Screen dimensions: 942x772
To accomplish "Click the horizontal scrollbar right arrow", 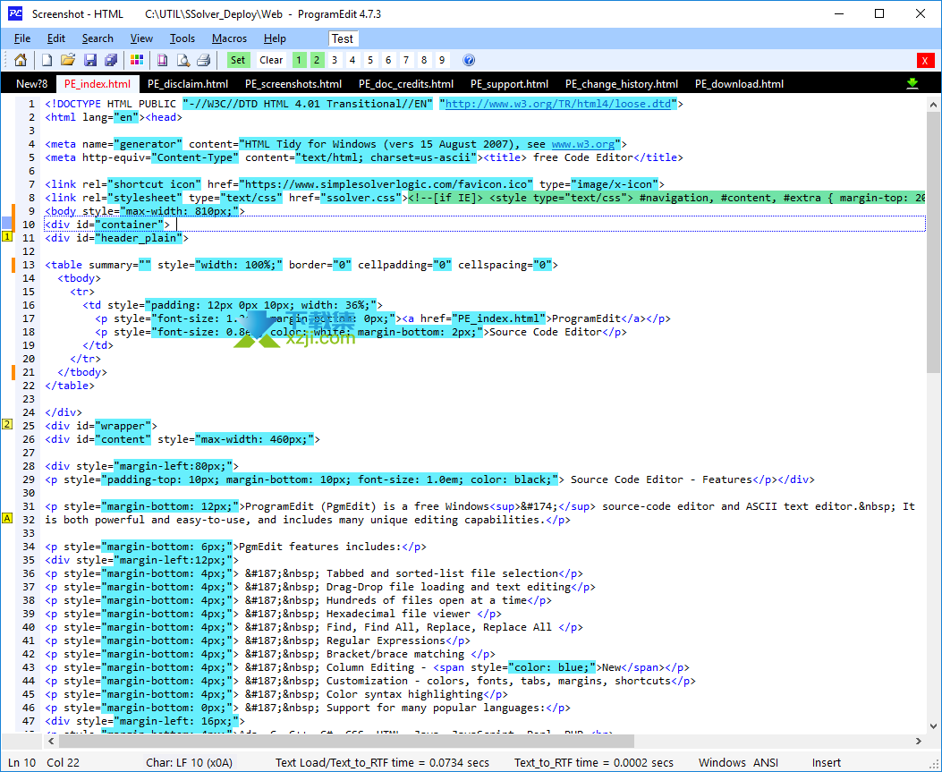I will (918, 741).
